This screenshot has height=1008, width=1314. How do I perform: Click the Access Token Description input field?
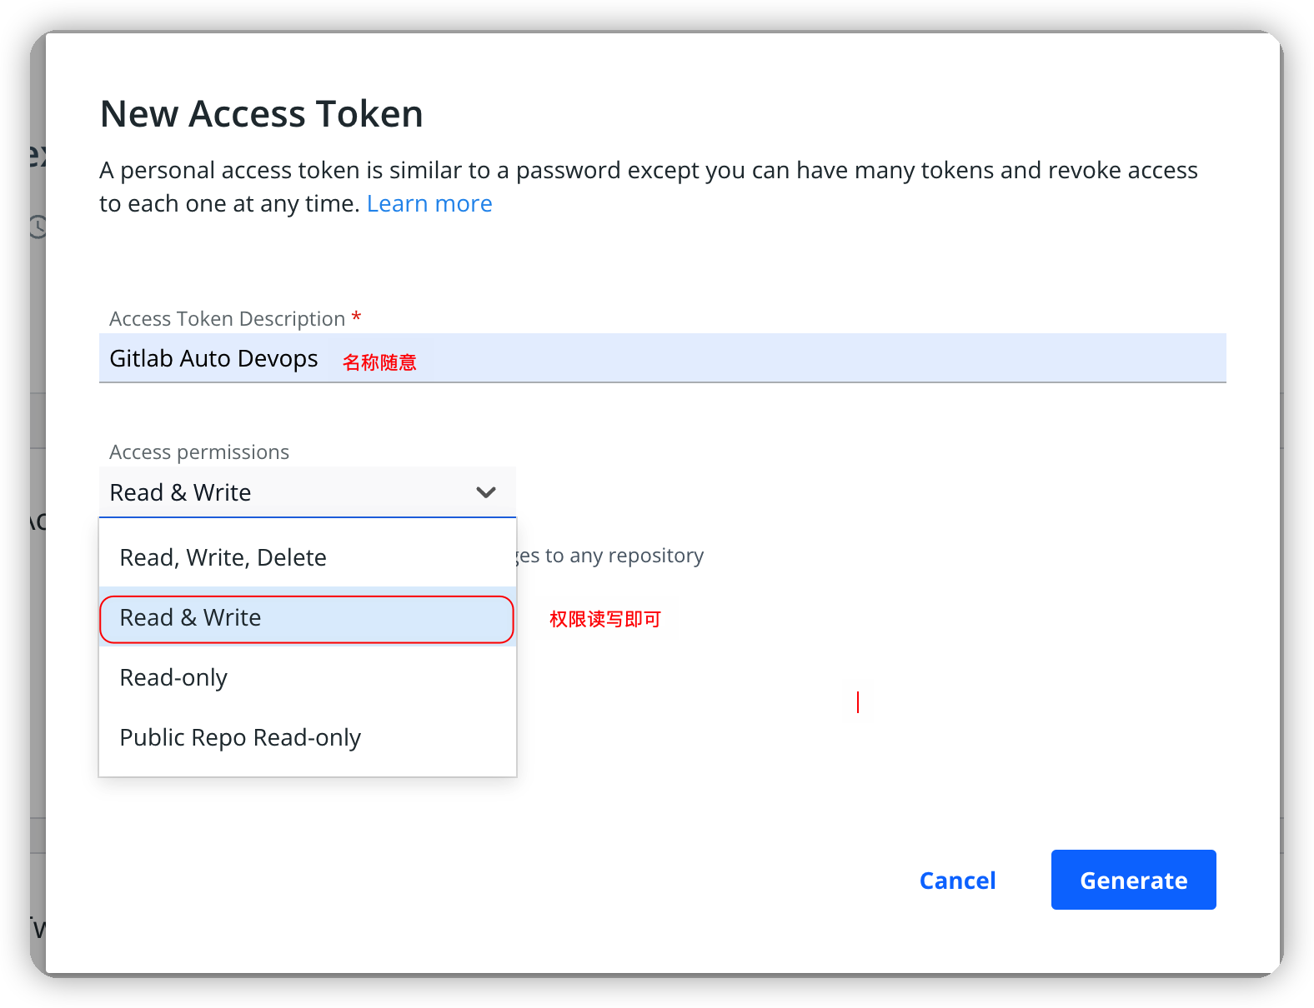750,358
